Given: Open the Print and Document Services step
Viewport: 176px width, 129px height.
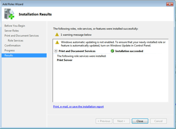Looking at the screenshot, I should [x=22, y=36].
